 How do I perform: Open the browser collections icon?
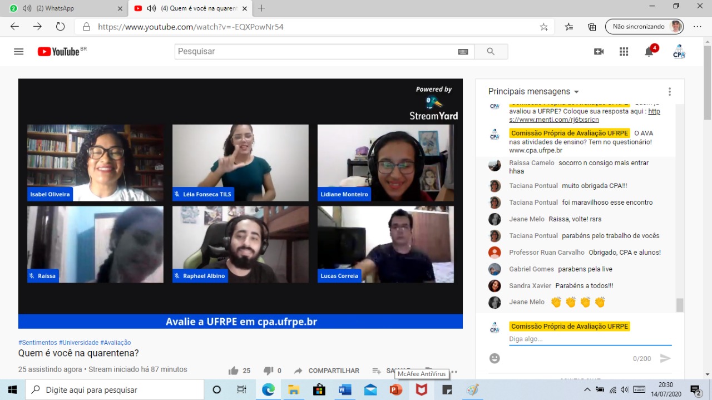[592, 27]
